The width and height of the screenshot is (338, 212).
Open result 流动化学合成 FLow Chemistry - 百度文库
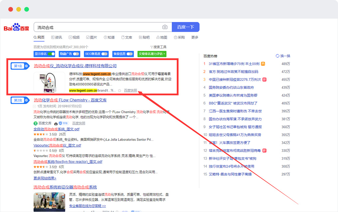tap(70, 100)
